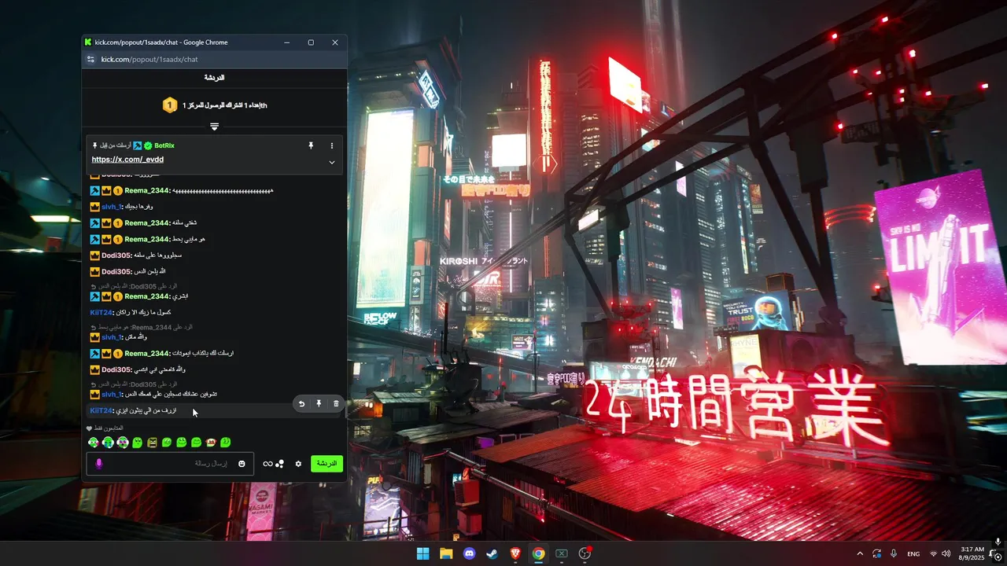
Task: Open the three-dot menu on pinned message
Action: [332, 145]
